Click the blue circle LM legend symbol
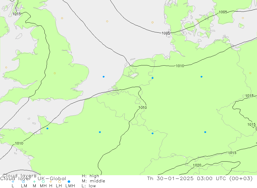The image size is (257, 188). tap(23, 182)
